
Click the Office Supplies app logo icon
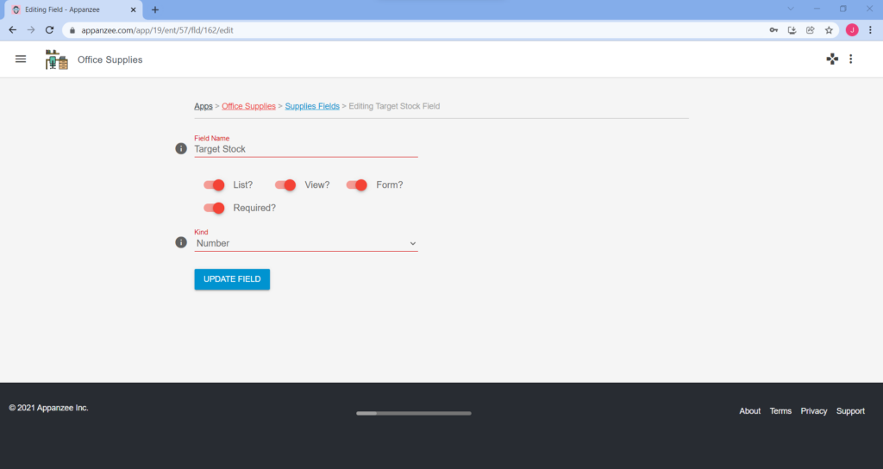56,59
